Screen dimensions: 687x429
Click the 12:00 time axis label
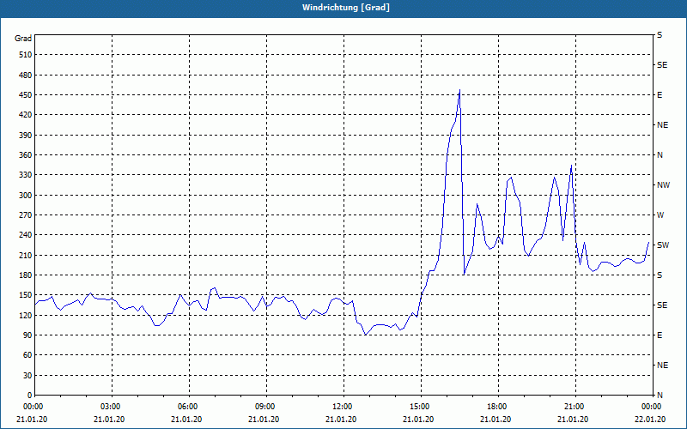pos(343,406)
